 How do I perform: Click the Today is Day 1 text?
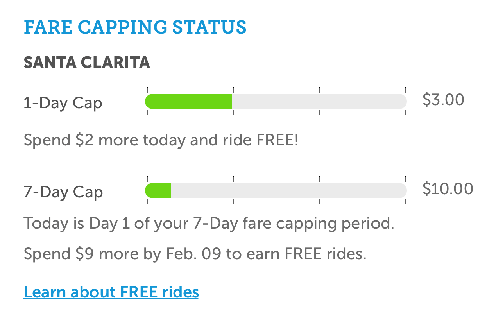(209, 224)
